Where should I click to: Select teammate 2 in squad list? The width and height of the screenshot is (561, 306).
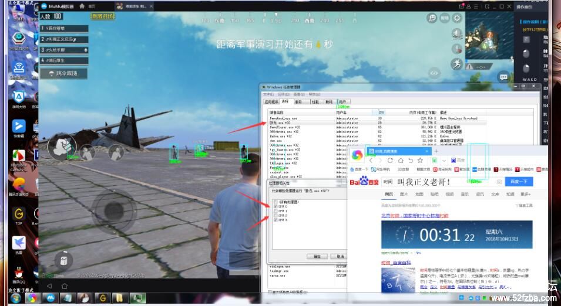pyautogui.click(x=64, y=39)
